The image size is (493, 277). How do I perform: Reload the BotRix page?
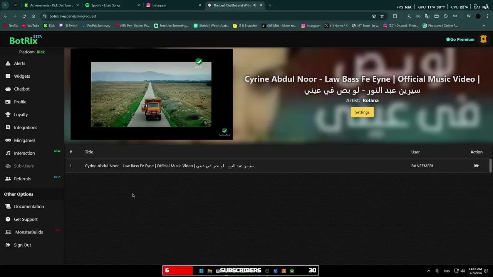point(24,16)
